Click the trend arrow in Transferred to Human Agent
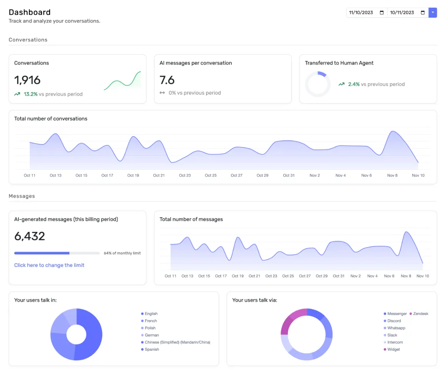This screenshot has width=445, height=373. point(341,84)
